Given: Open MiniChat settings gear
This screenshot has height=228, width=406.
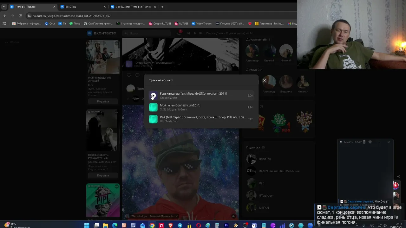Looking at the screenshot, I should pos(370,142).
